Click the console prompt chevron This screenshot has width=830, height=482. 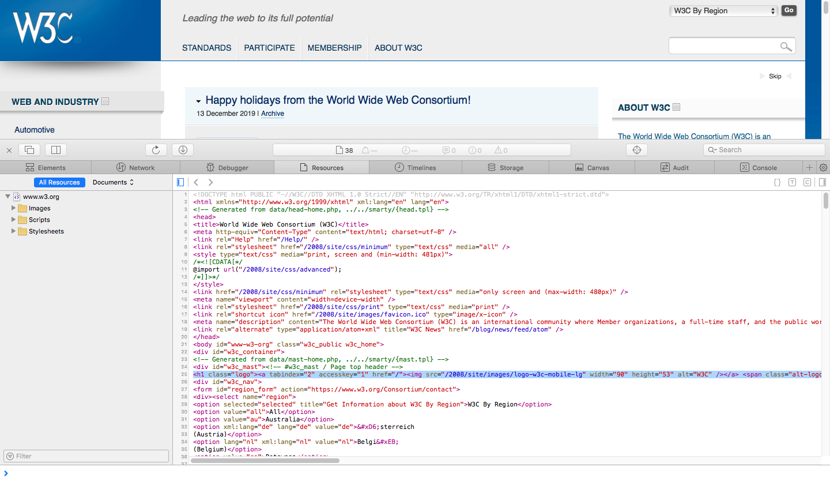(6, 473)
